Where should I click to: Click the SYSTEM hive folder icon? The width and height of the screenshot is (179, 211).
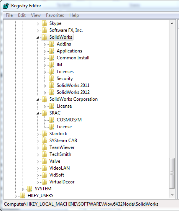[30, 189]
